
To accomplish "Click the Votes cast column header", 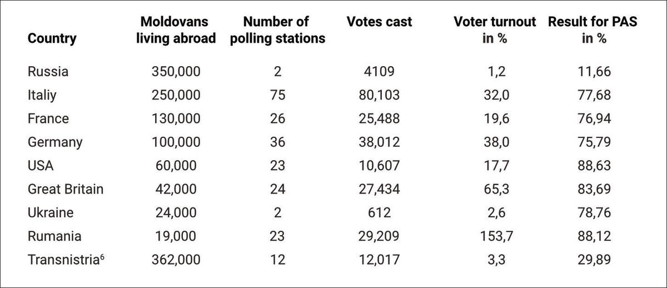I will [x=379, y=22].
